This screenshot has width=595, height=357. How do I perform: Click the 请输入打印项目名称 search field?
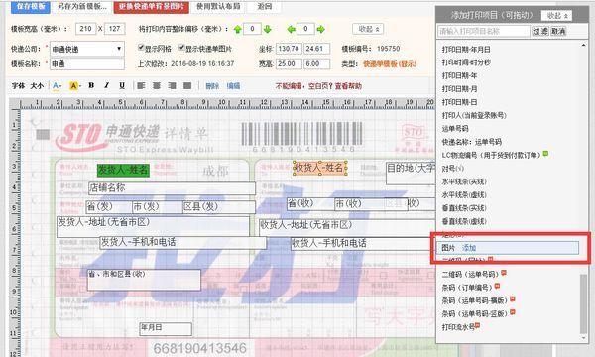(484, 31)
